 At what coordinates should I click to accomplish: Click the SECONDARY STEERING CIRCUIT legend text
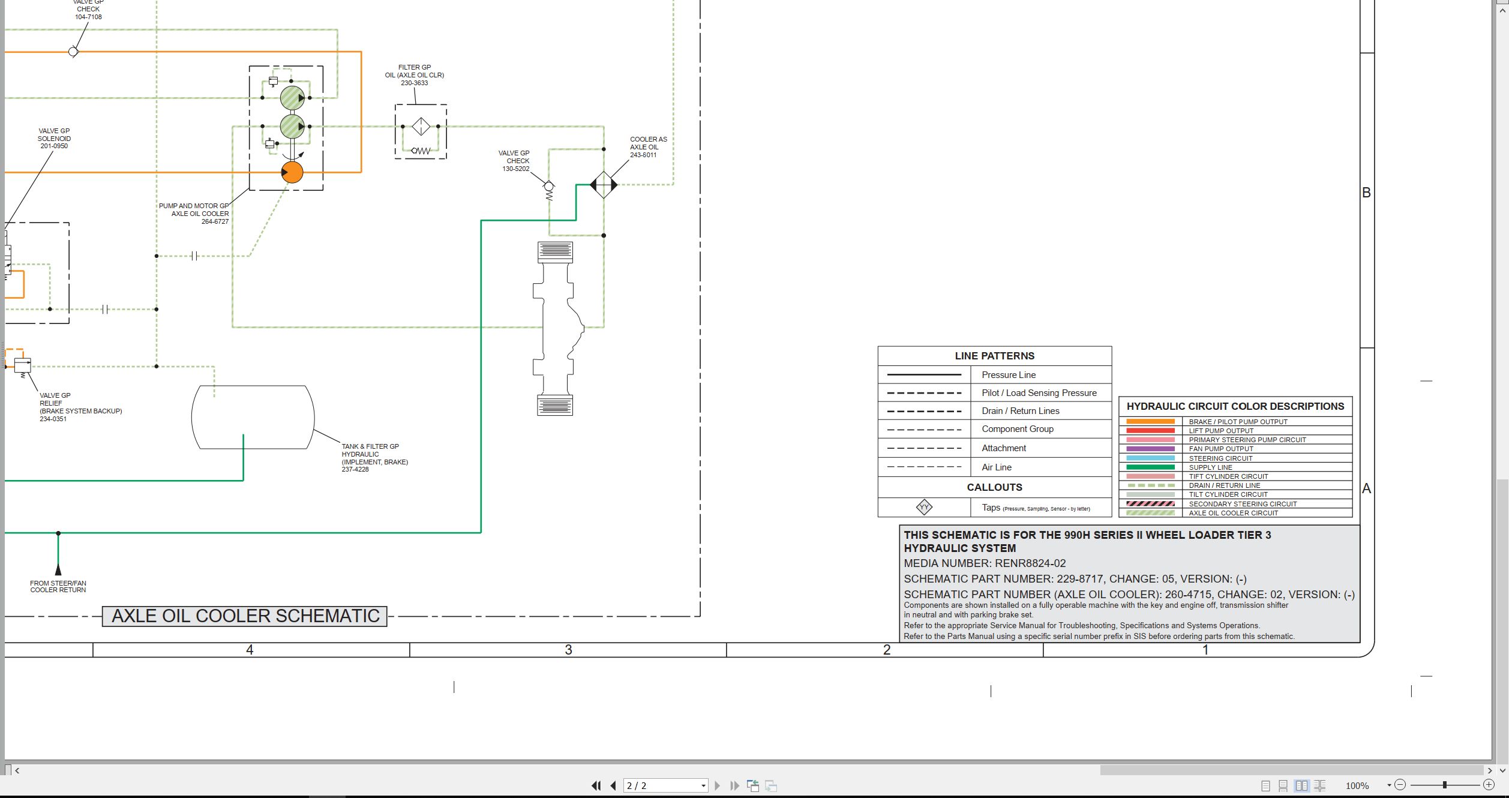[1243, 504]
